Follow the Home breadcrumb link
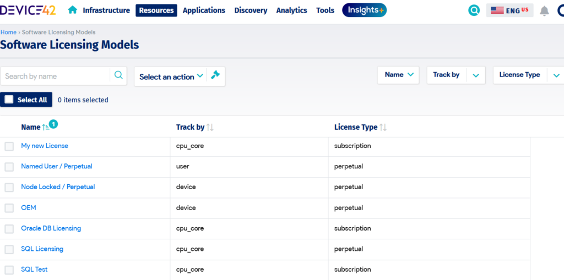This screenshot has width=564, height=280. pyautogui.click(x=8, y=32)
